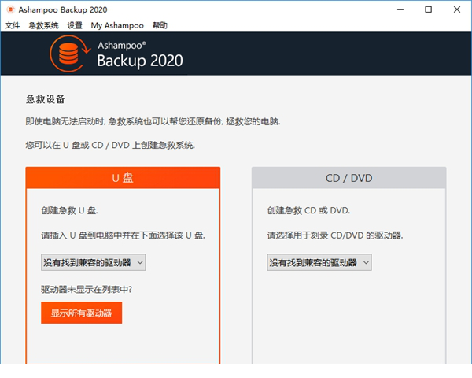Select the CD / DVD panel header
This screenshot has width=472, height=378.
coord(348,178)
